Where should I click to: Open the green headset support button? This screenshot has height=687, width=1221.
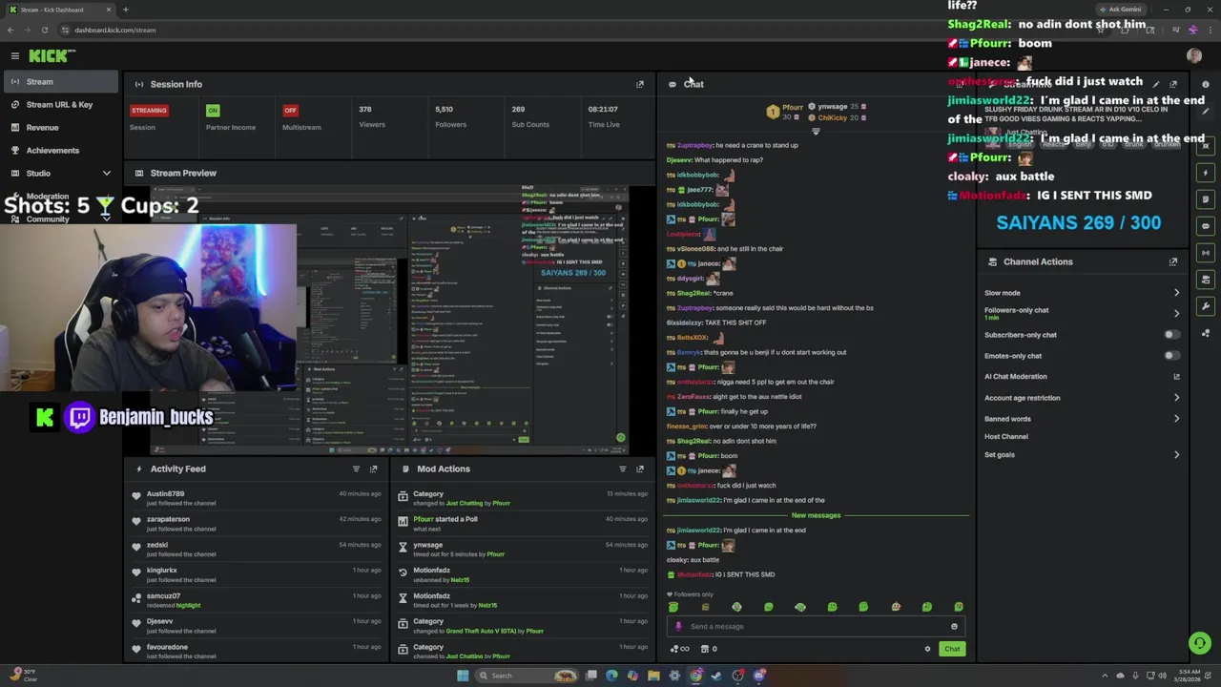pos(1200,643)
